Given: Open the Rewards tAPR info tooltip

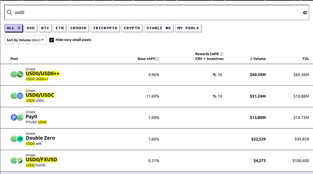Looking at the screenshot, I should pos(221,54).
